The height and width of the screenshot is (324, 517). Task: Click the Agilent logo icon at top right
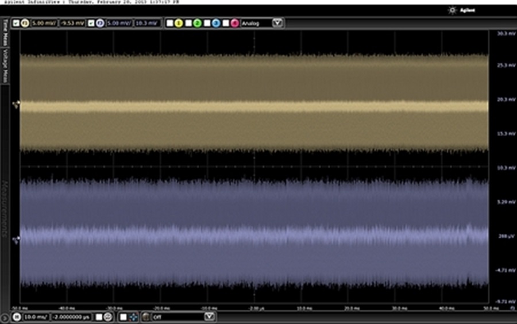(453, 10)
